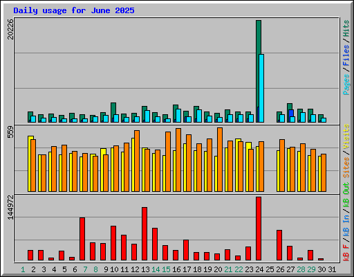Click the orange Sites bar for day 12
The image size is (354, 277).
(137, 161)
